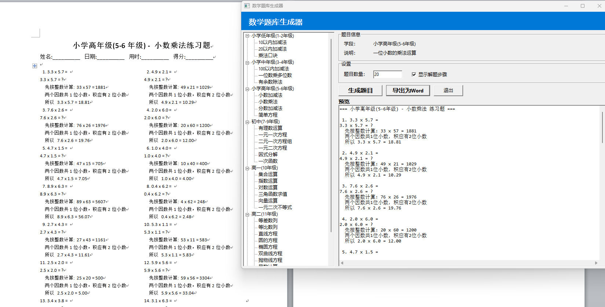Click the 数学题库生成器 title bar app icon

(247, 6)
